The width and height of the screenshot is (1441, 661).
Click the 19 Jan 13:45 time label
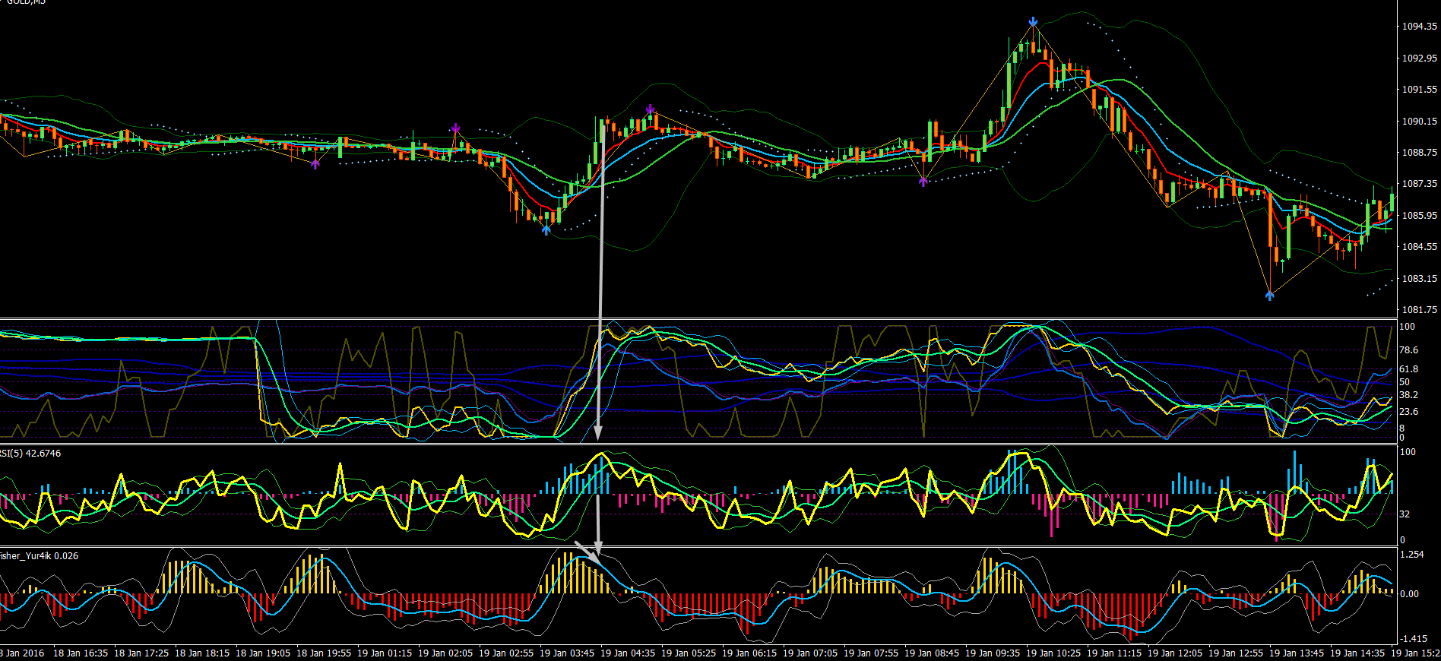pyautogui.click(x=1297, y=653)
